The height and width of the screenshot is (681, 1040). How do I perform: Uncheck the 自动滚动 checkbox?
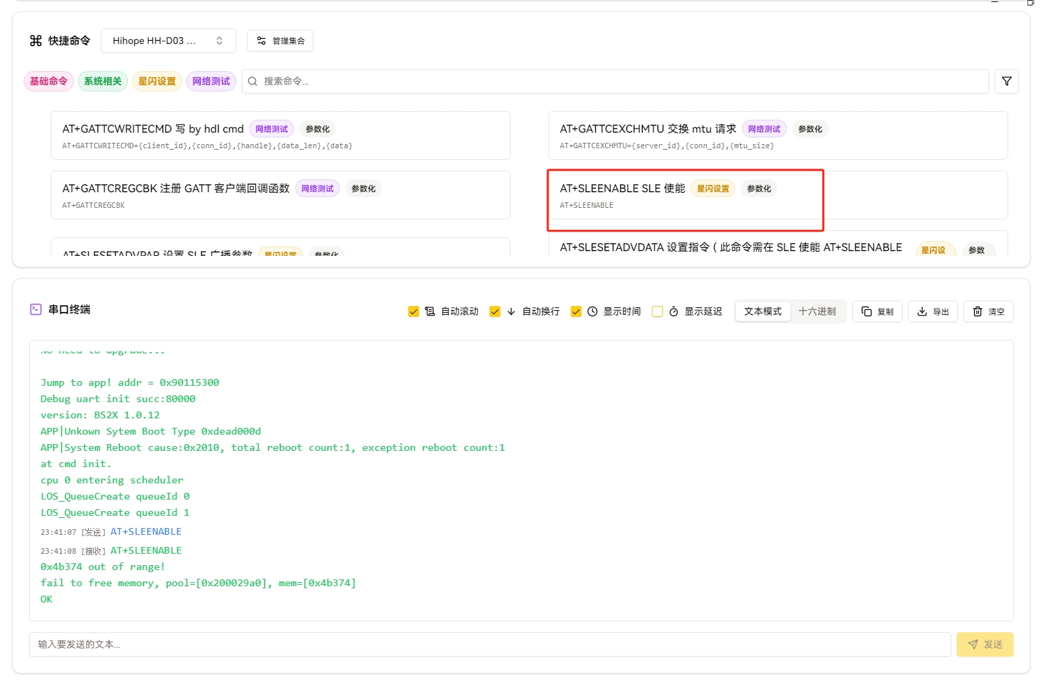414,311
